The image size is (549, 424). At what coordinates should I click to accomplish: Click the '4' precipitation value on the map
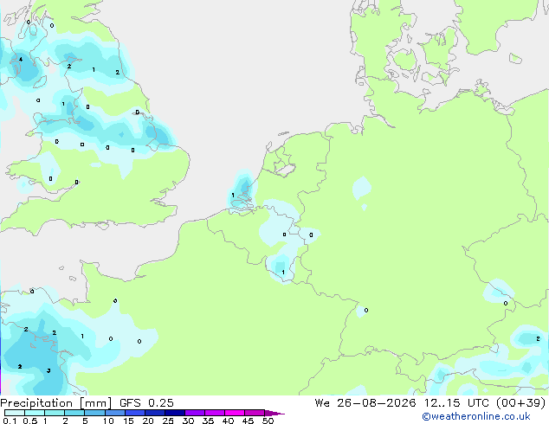point(21,59)
